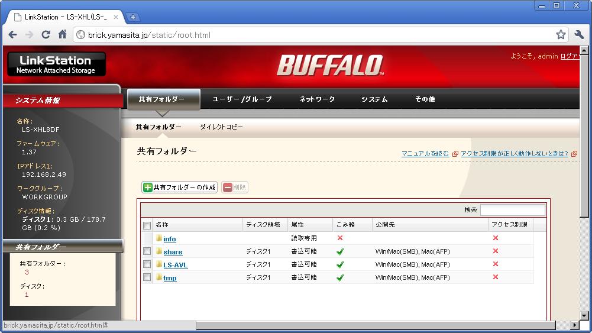Click the recycle bin X mark for info

(x=340, y=238)
